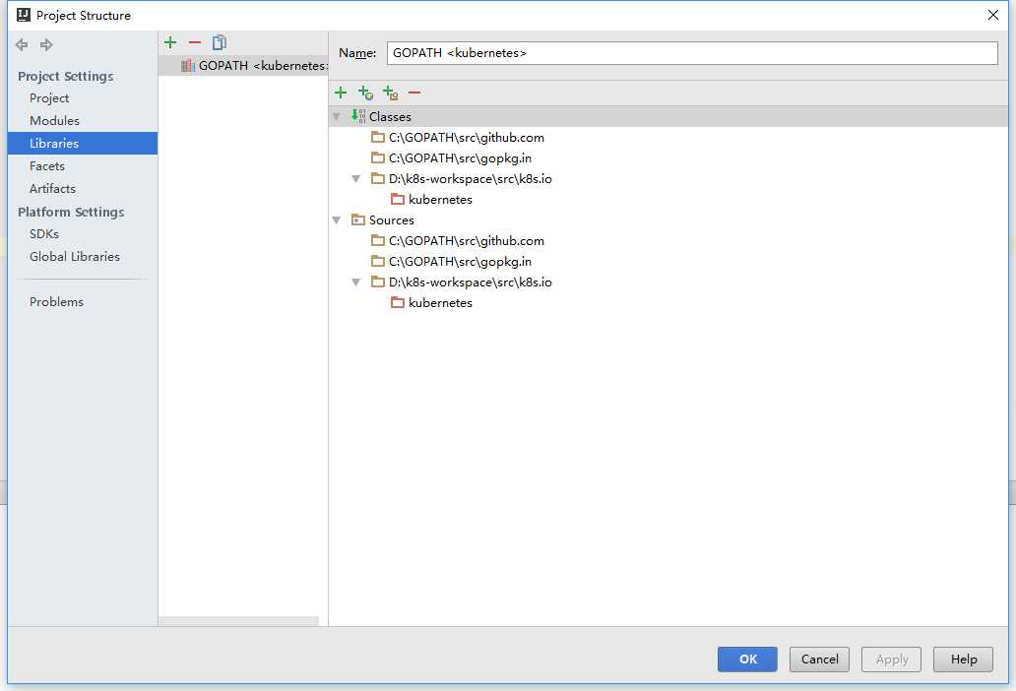Click the Help button
The height and width of the screenshot is (691, 1016).
click(963, 660)
